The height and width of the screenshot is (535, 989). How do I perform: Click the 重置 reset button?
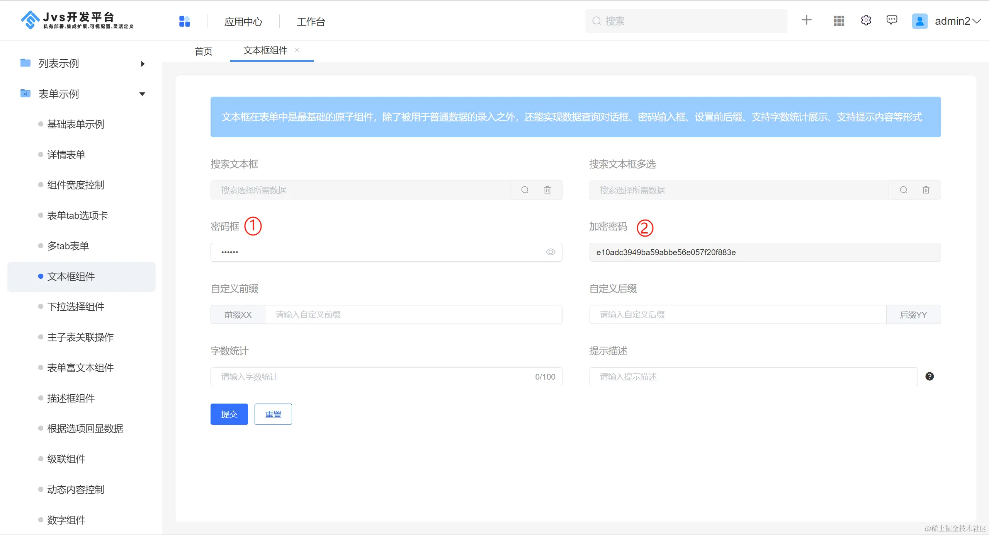click(x=273, y=414)
